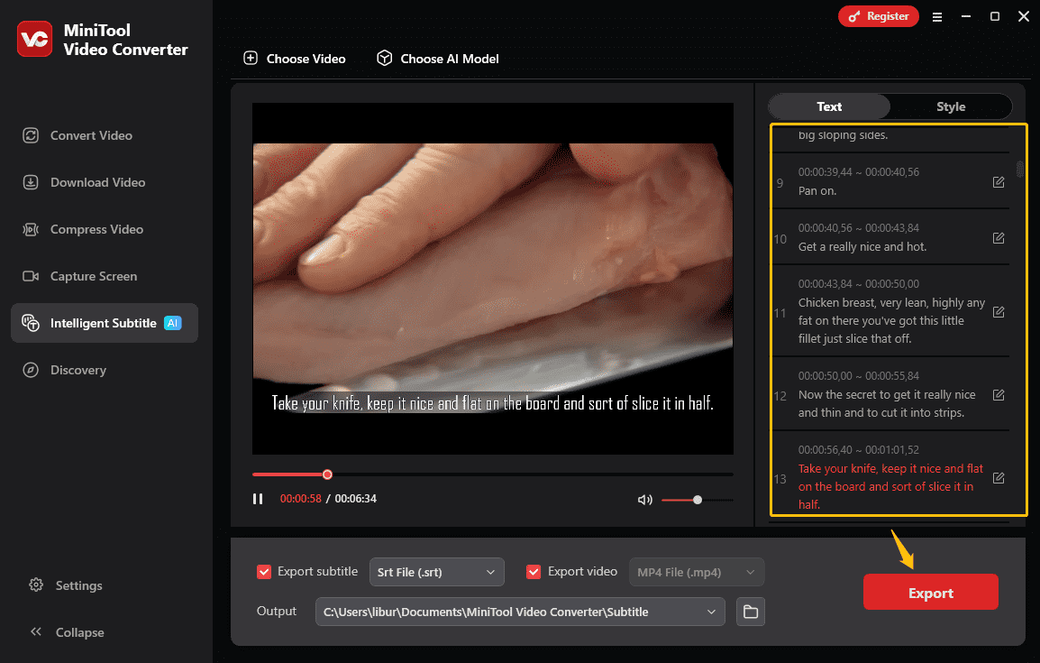Open the subtitle format dropdown showing Srt File

[x=436, y=571]
